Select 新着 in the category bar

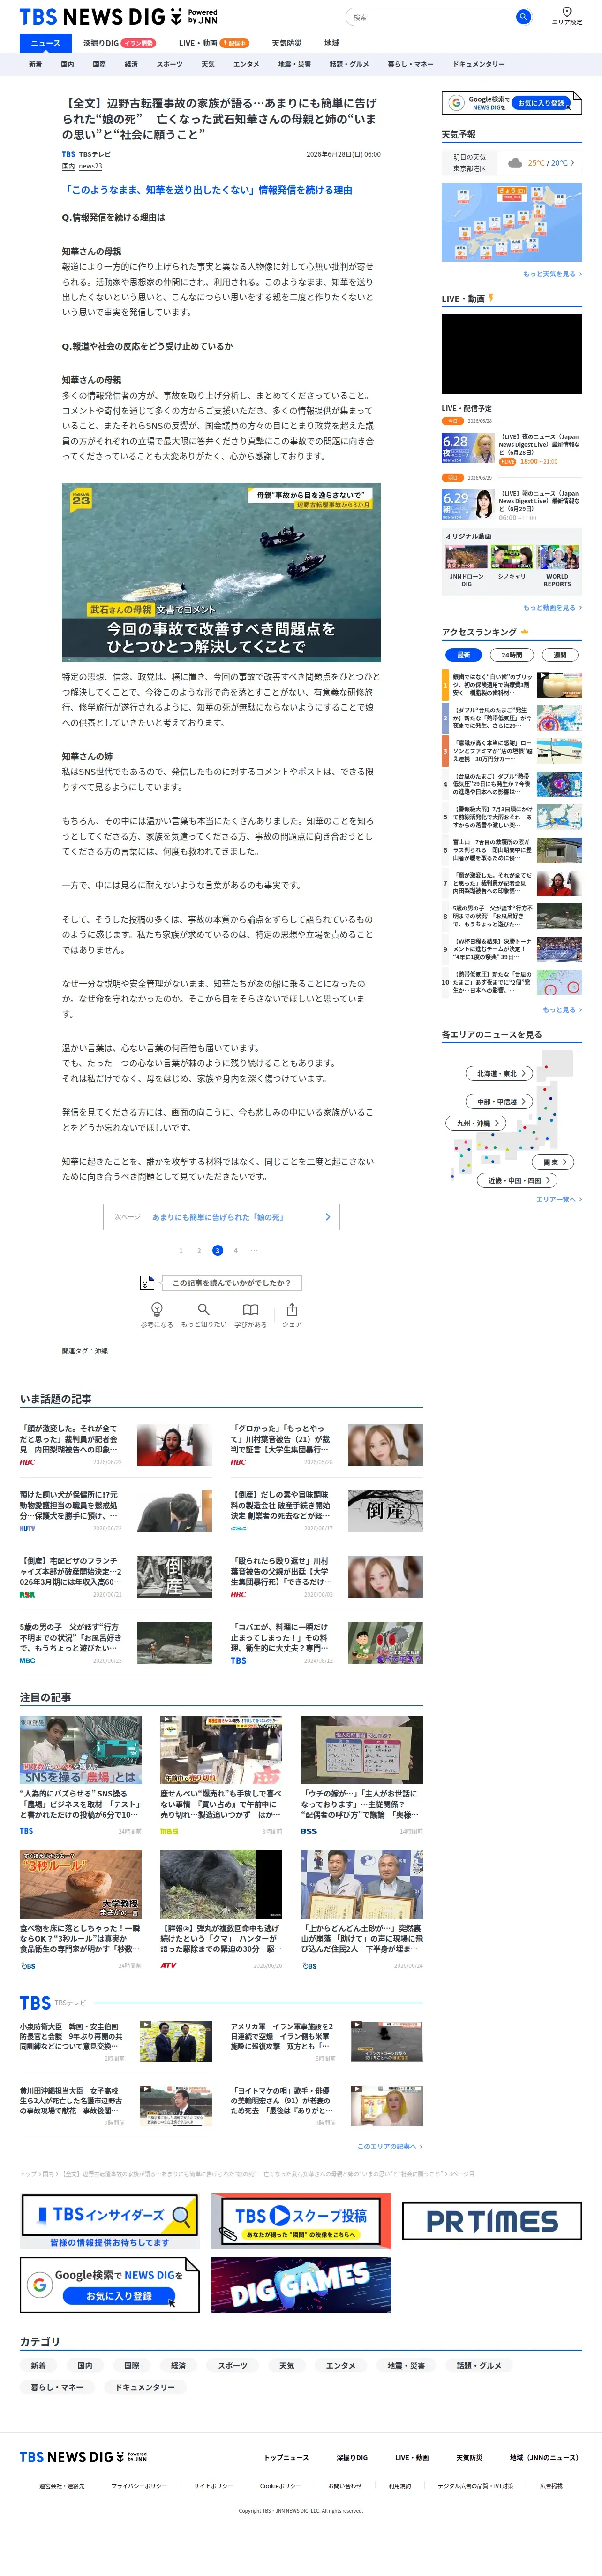36,64
